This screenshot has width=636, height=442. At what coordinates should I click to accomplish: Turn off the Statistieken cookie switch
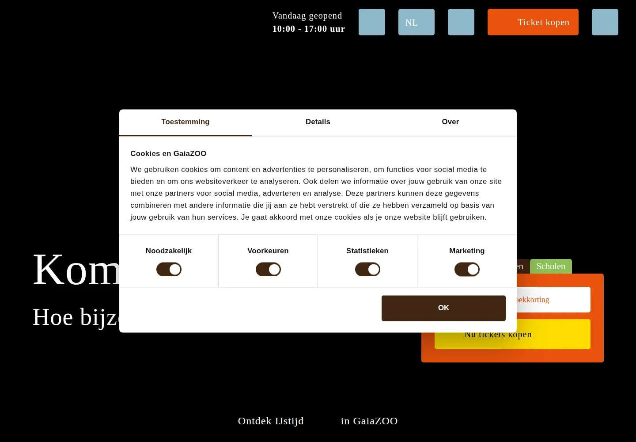tap(367, 269)
